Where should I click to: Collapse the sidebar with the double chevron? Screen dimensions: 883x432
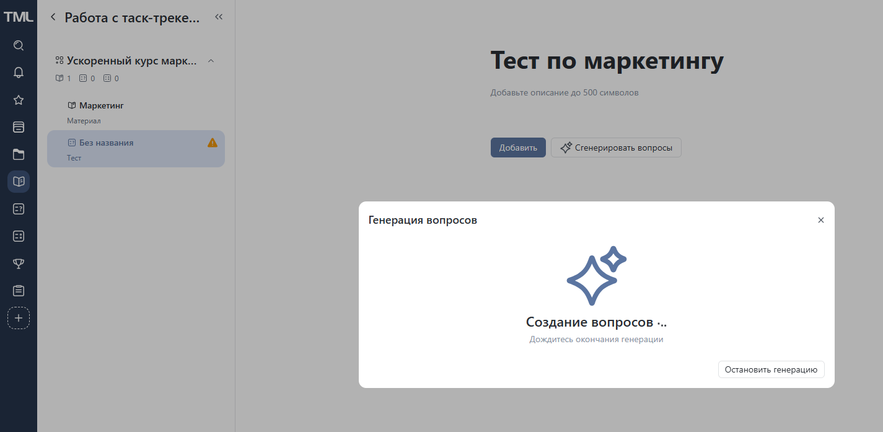pyautogui.click(x=218, y=17)
